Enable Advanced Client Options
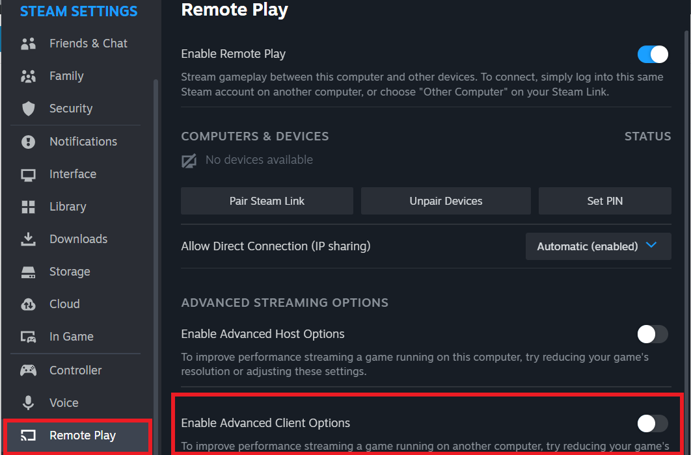The width and height of the screenshot is (691, 455). pos(652,423)
